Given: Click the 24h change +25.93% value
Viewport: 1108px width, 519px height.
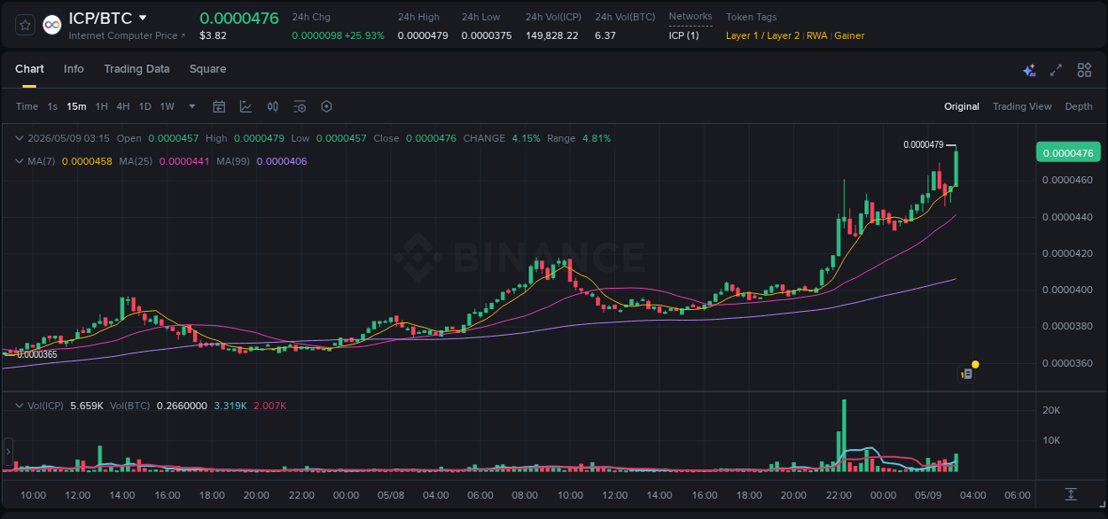Looking at the screenshot, I should coord(365,35).
